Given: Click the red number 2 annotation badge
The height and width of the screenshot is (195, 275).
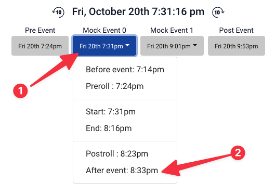Looking at the screenshot, I should [x=238, y=153].
